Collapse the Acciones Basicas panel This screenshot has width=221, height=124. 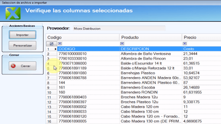6,26
